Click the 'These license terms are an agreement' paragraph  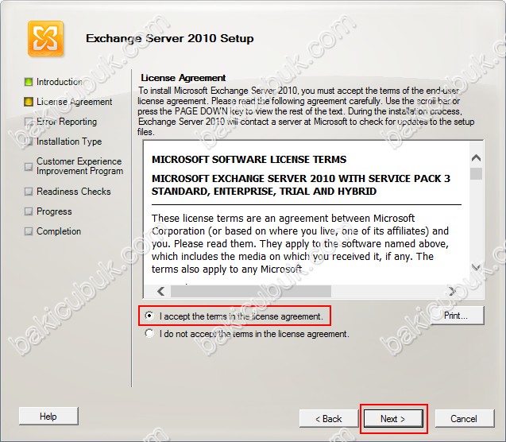coord(300,244)
